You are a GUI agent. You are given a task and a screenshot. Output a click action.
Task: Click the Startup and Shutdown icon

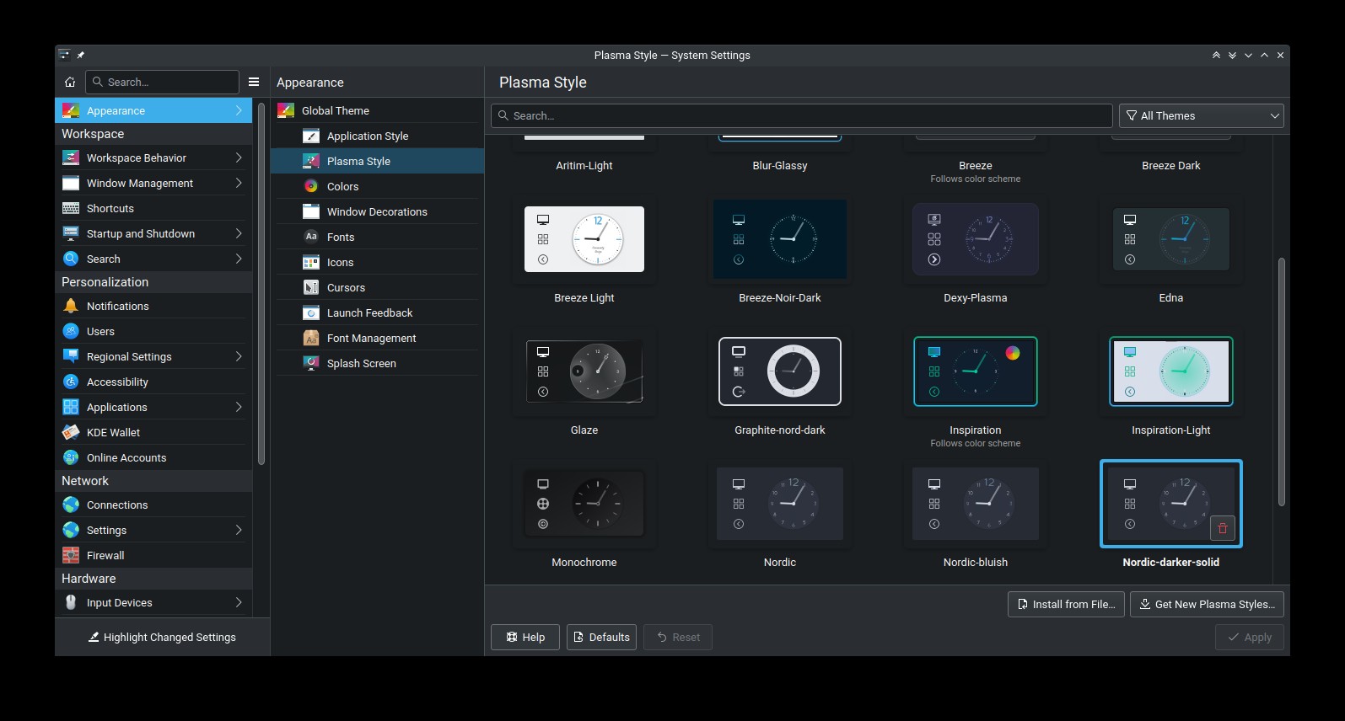[71, 233]
